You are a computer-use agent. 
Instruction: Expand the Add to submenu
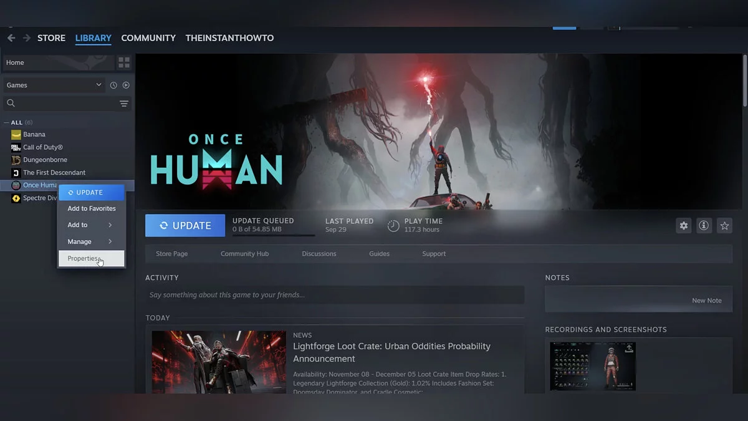[x=91, y=225]
